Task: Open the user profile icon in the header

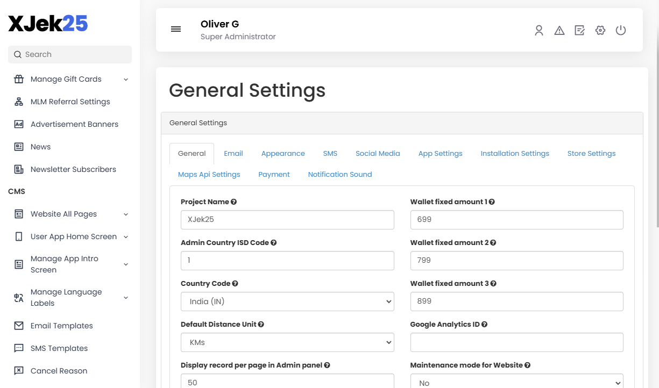Action: click(x=538, y=30)
